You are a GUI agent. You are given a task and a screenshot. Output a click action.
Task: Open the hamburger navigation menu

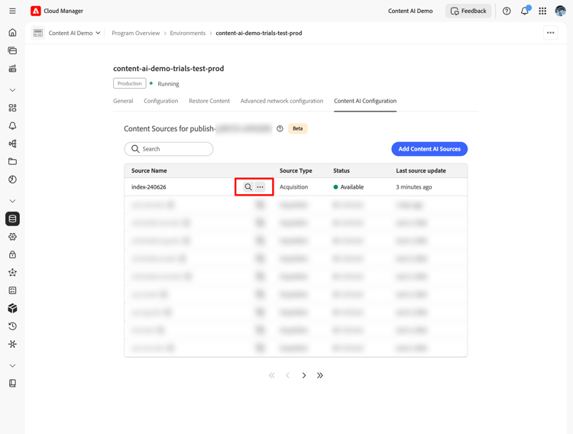(x=12, y=11)
